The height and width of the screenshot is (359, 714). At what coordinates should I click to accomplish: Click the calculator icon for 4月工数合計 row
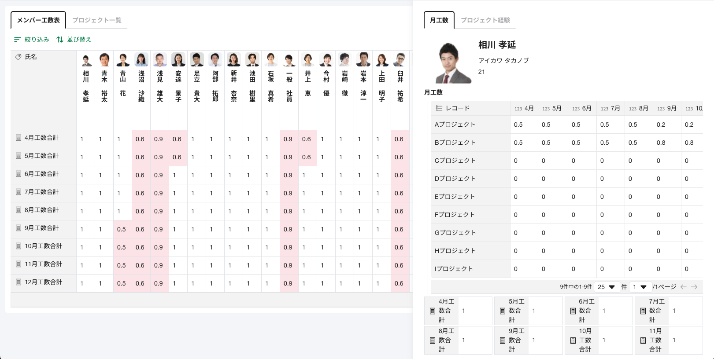click(18, 138)
